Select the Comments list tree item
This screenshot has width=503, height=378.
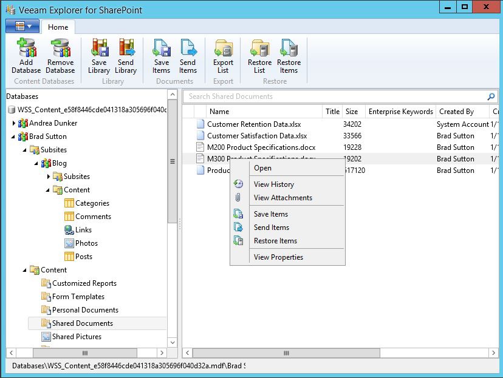pyautogui.click(x=93, y=217)
